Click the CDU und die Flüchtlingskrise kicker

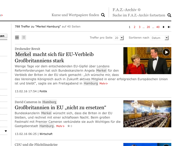click(36, 144)
